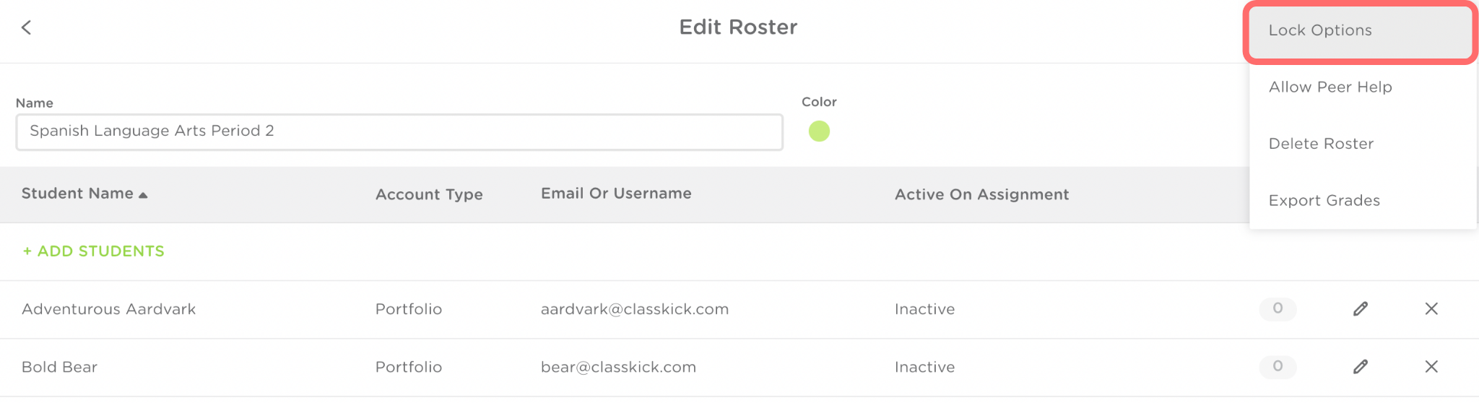Click the Account Type column header
Screen dimensions: 1479x403
(429, 194)
